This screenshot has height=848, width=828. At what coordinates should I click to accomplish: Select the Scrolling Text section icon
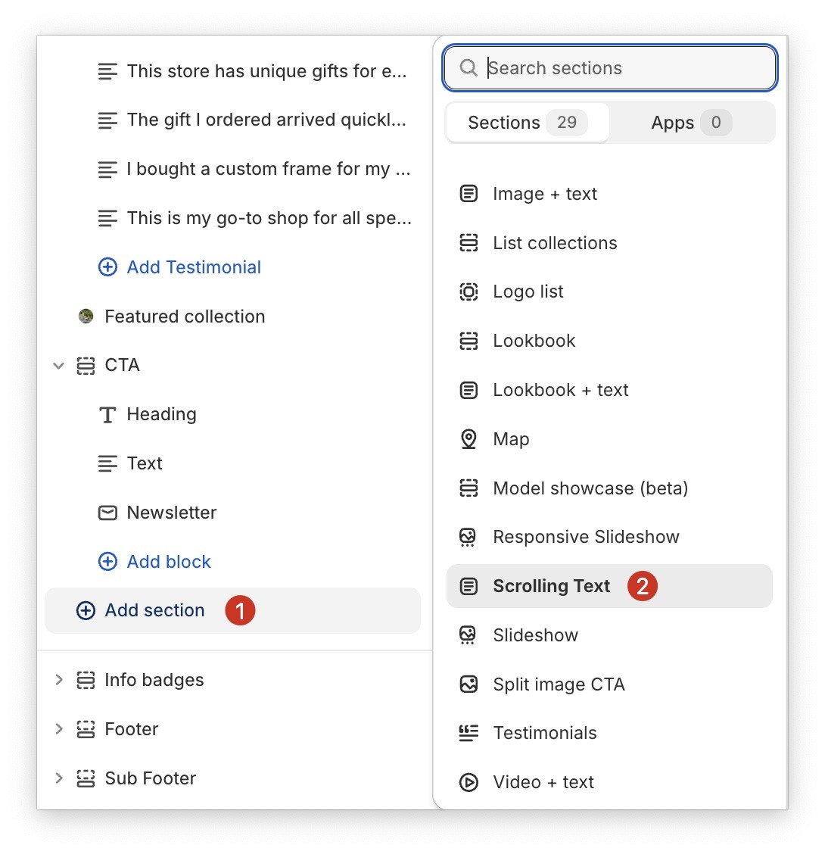pyautogui.click(x=468, y=585)
